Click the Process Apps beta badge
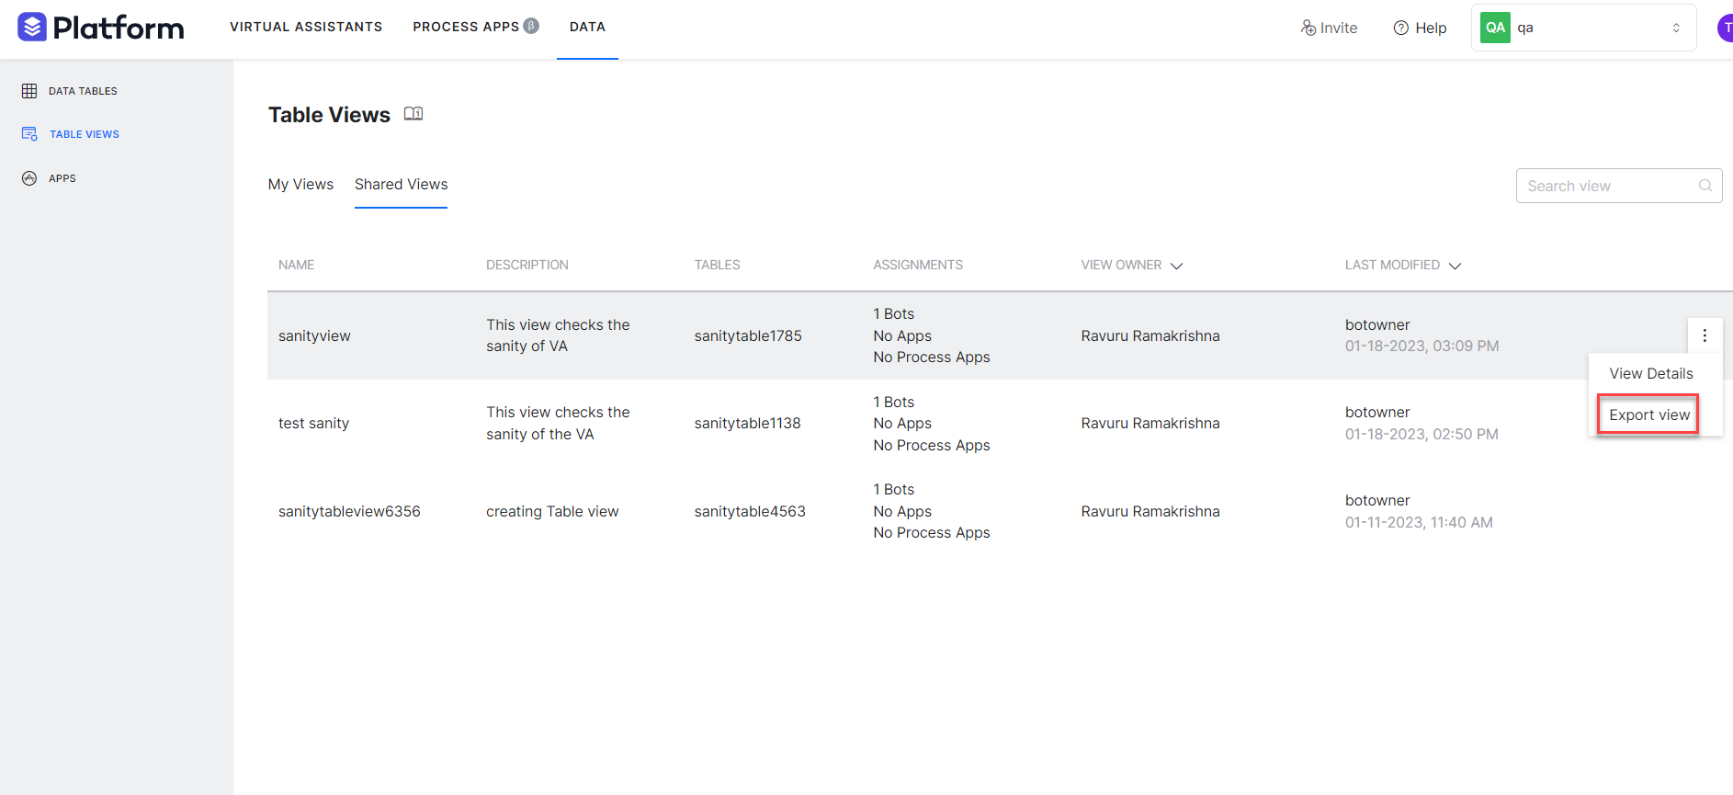The image size is (1733, 795). (x=531, y=26)
